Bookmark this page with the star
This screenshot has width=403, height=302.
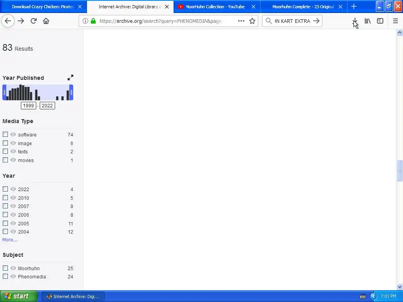click(252, 21)
